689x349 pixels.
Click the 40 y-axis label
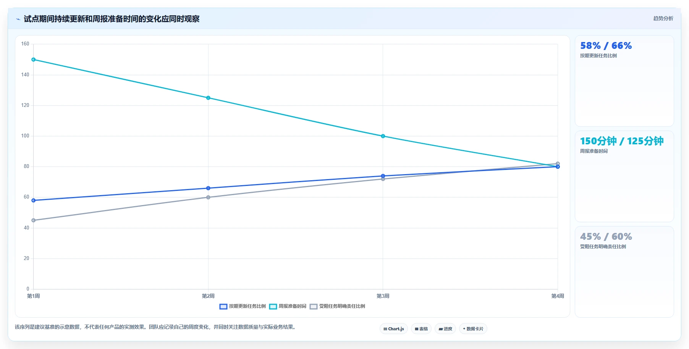click(26, 228)
